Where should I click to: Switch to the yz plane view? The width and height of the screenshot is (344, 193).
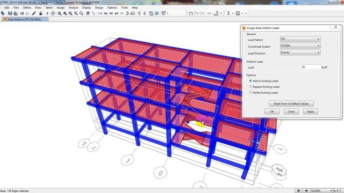point(116,13)
